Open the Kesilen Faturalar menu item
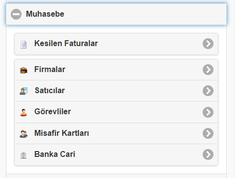This screenshot has height=178, width=235. [x=116, y=44]
